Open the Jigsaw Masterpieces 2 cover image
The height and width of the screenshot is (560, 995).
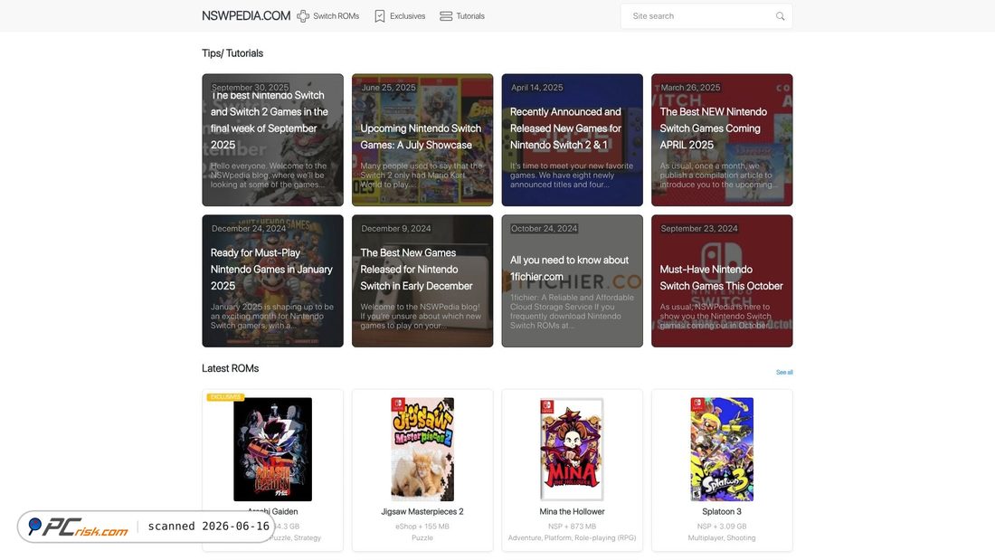pyautogui.click(x=422, y=450)
